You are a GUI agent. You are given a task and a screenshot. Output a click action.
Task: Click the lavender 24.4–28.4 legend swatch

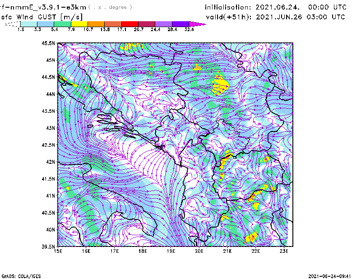pos(163,24)
